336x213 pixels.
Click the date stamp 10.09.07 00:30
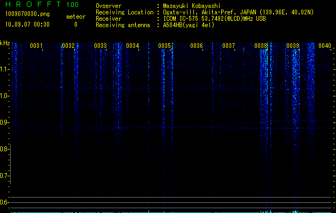28,24
